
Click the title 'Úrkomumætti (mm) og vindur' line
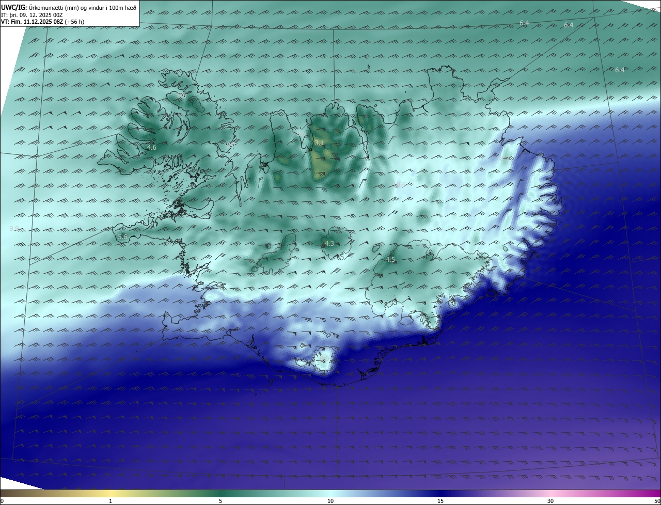(69, 7)
